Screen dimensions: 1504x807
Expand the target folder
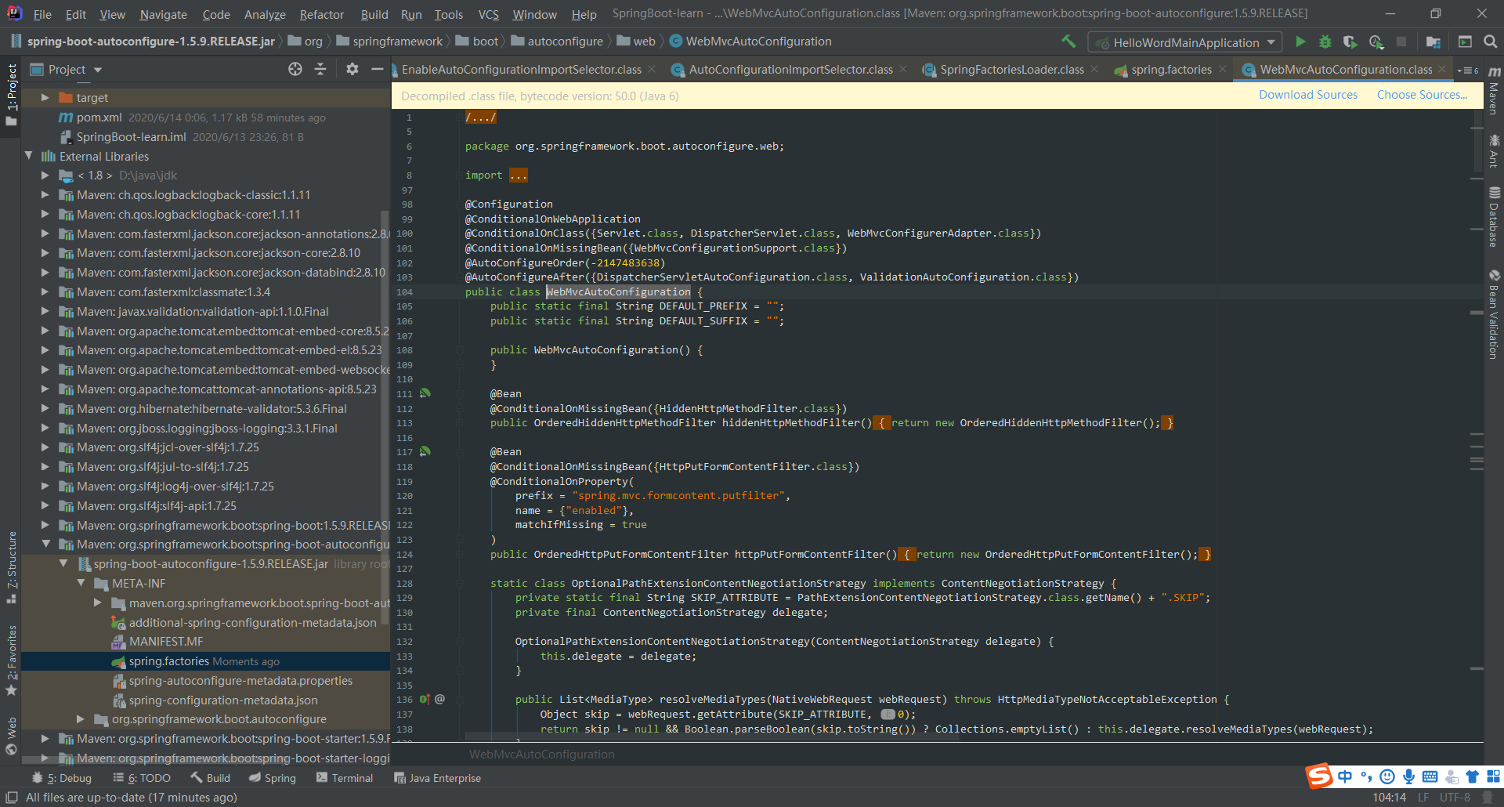click(45, 97)
